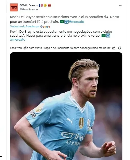Click the gold verified badge
Image resolution: width=130 pixels, height=160 pixels.
45,5
